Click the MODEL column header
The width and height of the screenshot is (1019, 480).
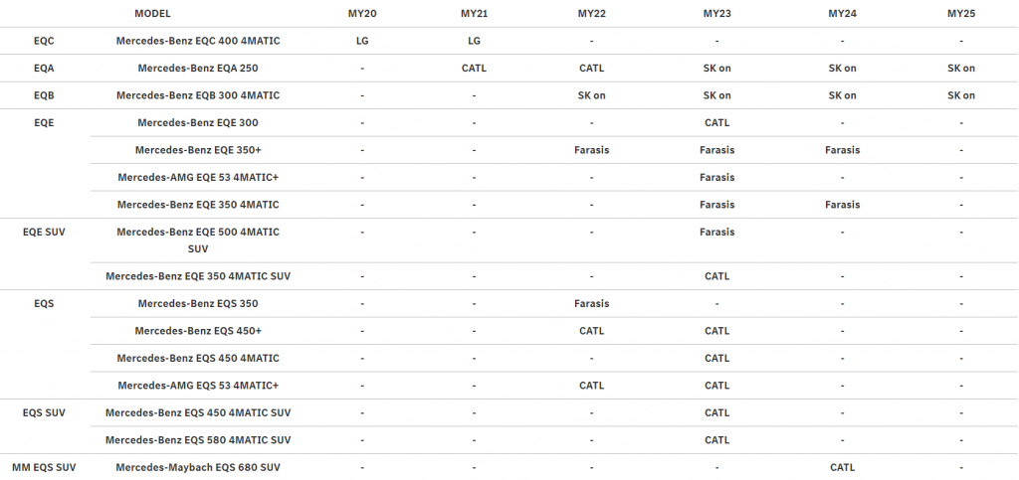pos(152,14)
